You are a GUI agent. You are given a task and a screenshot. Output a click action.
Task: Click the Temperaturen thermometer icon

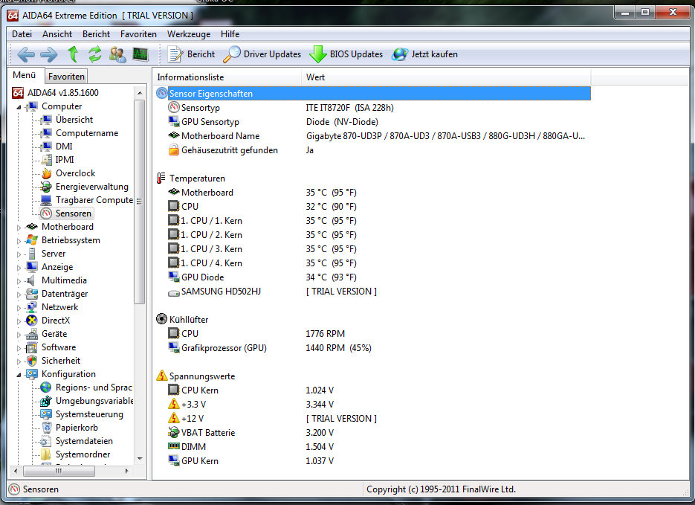161,178
